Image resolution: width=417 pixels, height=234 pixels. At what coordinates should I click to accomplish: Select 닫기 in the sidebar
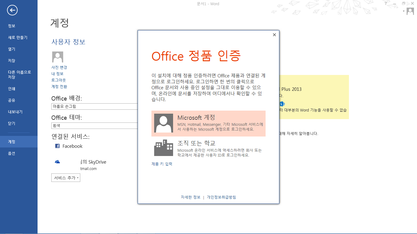click(x=19, y=123)
